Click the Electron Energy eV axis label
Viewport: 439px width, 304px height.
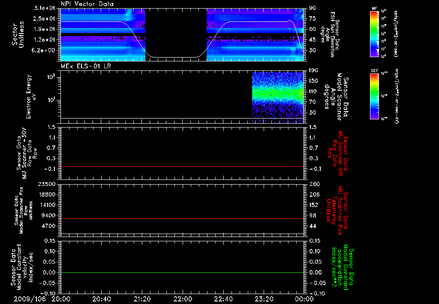click(x=31, y=97)
